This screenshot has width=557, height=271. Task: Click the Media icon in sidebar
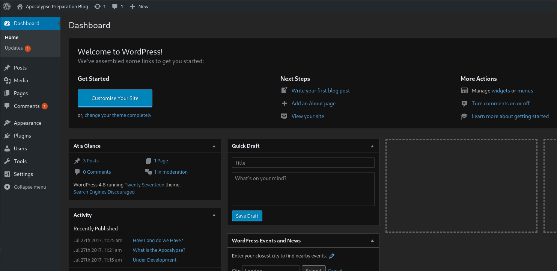click(x=7, y=80)
